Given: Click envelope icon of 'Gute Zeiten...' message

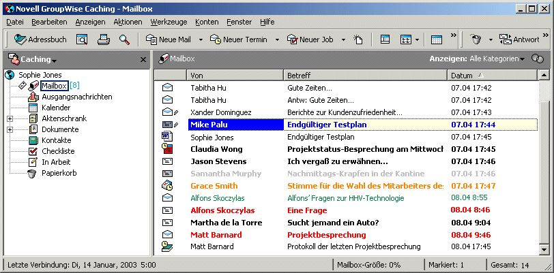Looking at the screenshot, I should click(x=167, y=88).
